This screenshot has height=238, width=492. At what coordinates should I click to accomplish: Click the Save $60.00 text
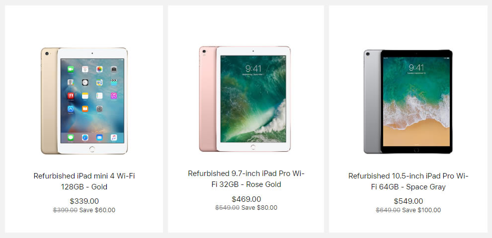click(97, 210)
